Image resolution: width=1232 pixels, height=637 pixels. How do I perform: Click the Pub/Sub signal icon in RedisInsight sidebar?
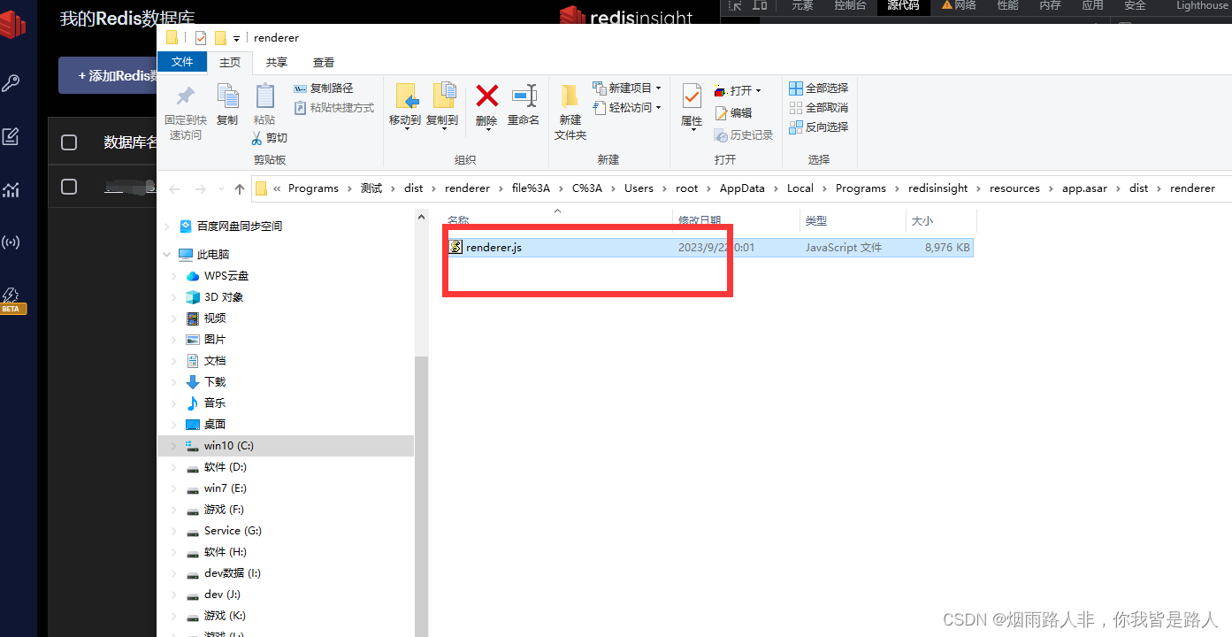(x=11, y=242)
